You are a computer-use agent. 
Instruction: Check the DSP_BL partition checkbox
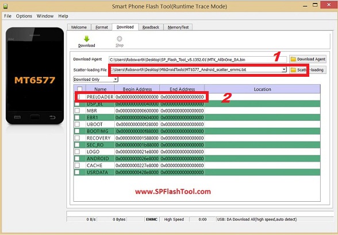pos(77,104)
